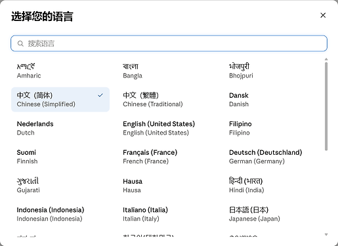
Task: Switch to English (United States)
Action: tap(167, 128)
